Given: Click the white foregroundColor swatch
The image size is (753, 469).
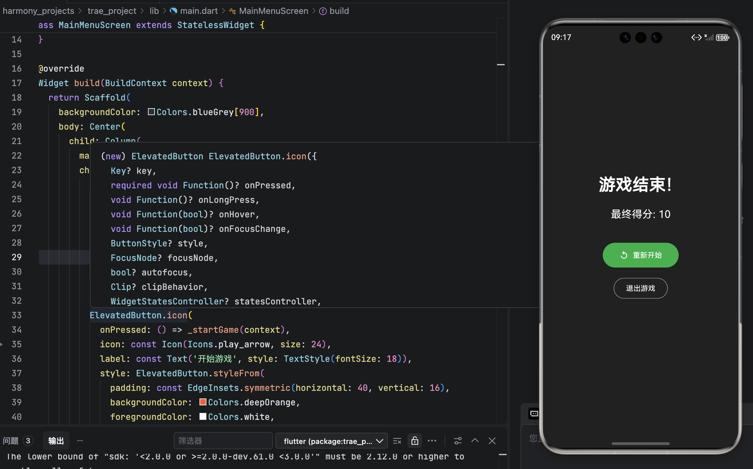Looking at the screenshot, I should [203, 417].
